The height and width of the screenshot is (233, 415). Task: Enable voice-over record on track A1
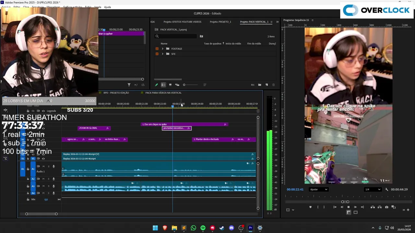tap(53, 166)
